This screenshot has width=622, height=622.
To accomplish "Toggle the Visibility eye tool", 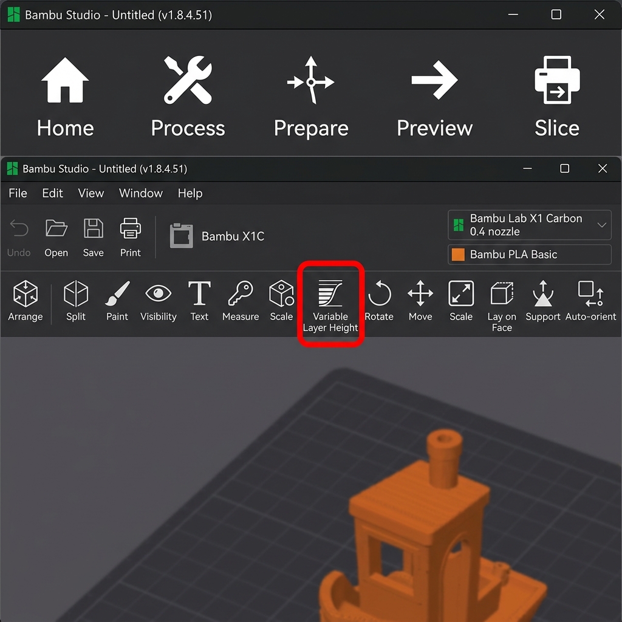I will click(159, 301).
